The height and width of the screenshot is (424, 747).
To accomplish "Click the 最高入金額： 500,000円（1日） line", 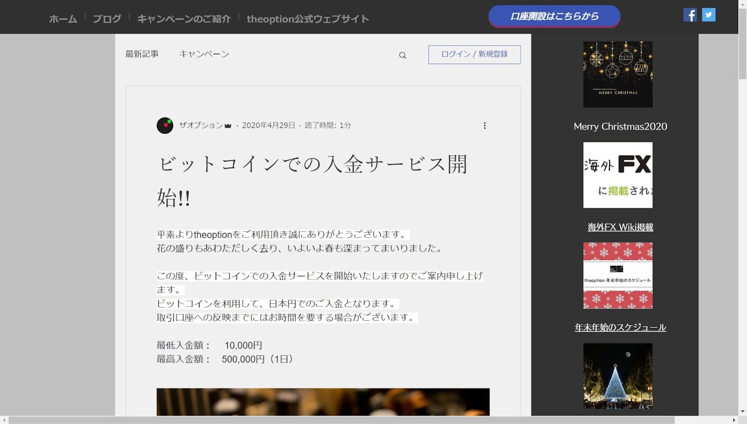I will pyautogui.click(x=225, y=359).
